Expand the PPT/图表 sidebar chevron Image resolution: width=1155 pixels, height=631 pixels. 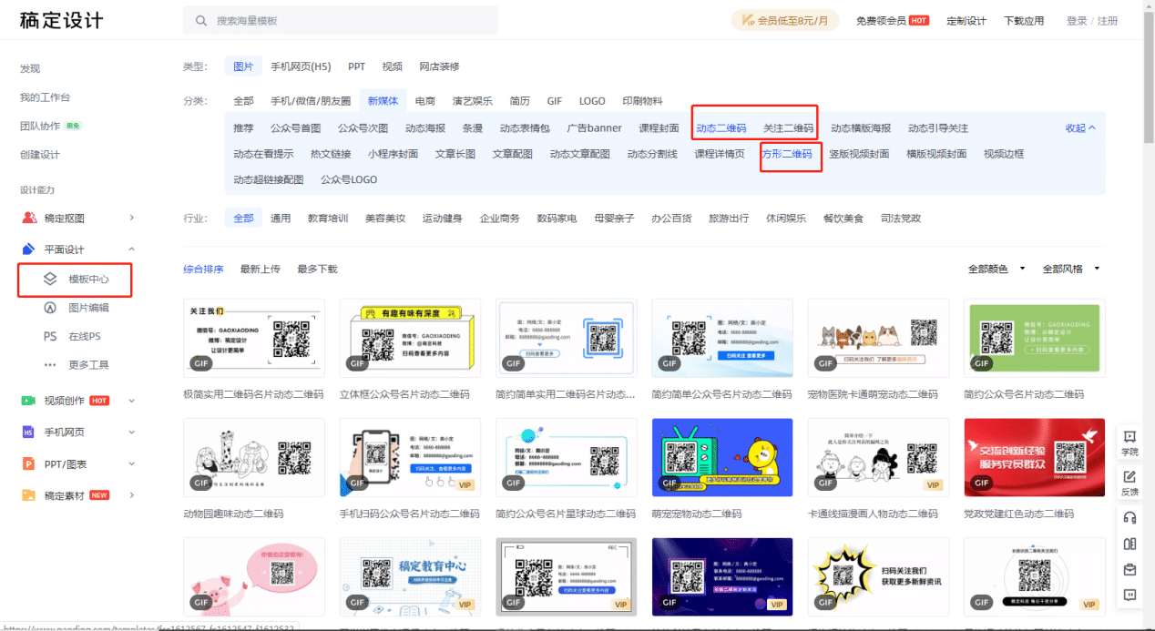132,464
